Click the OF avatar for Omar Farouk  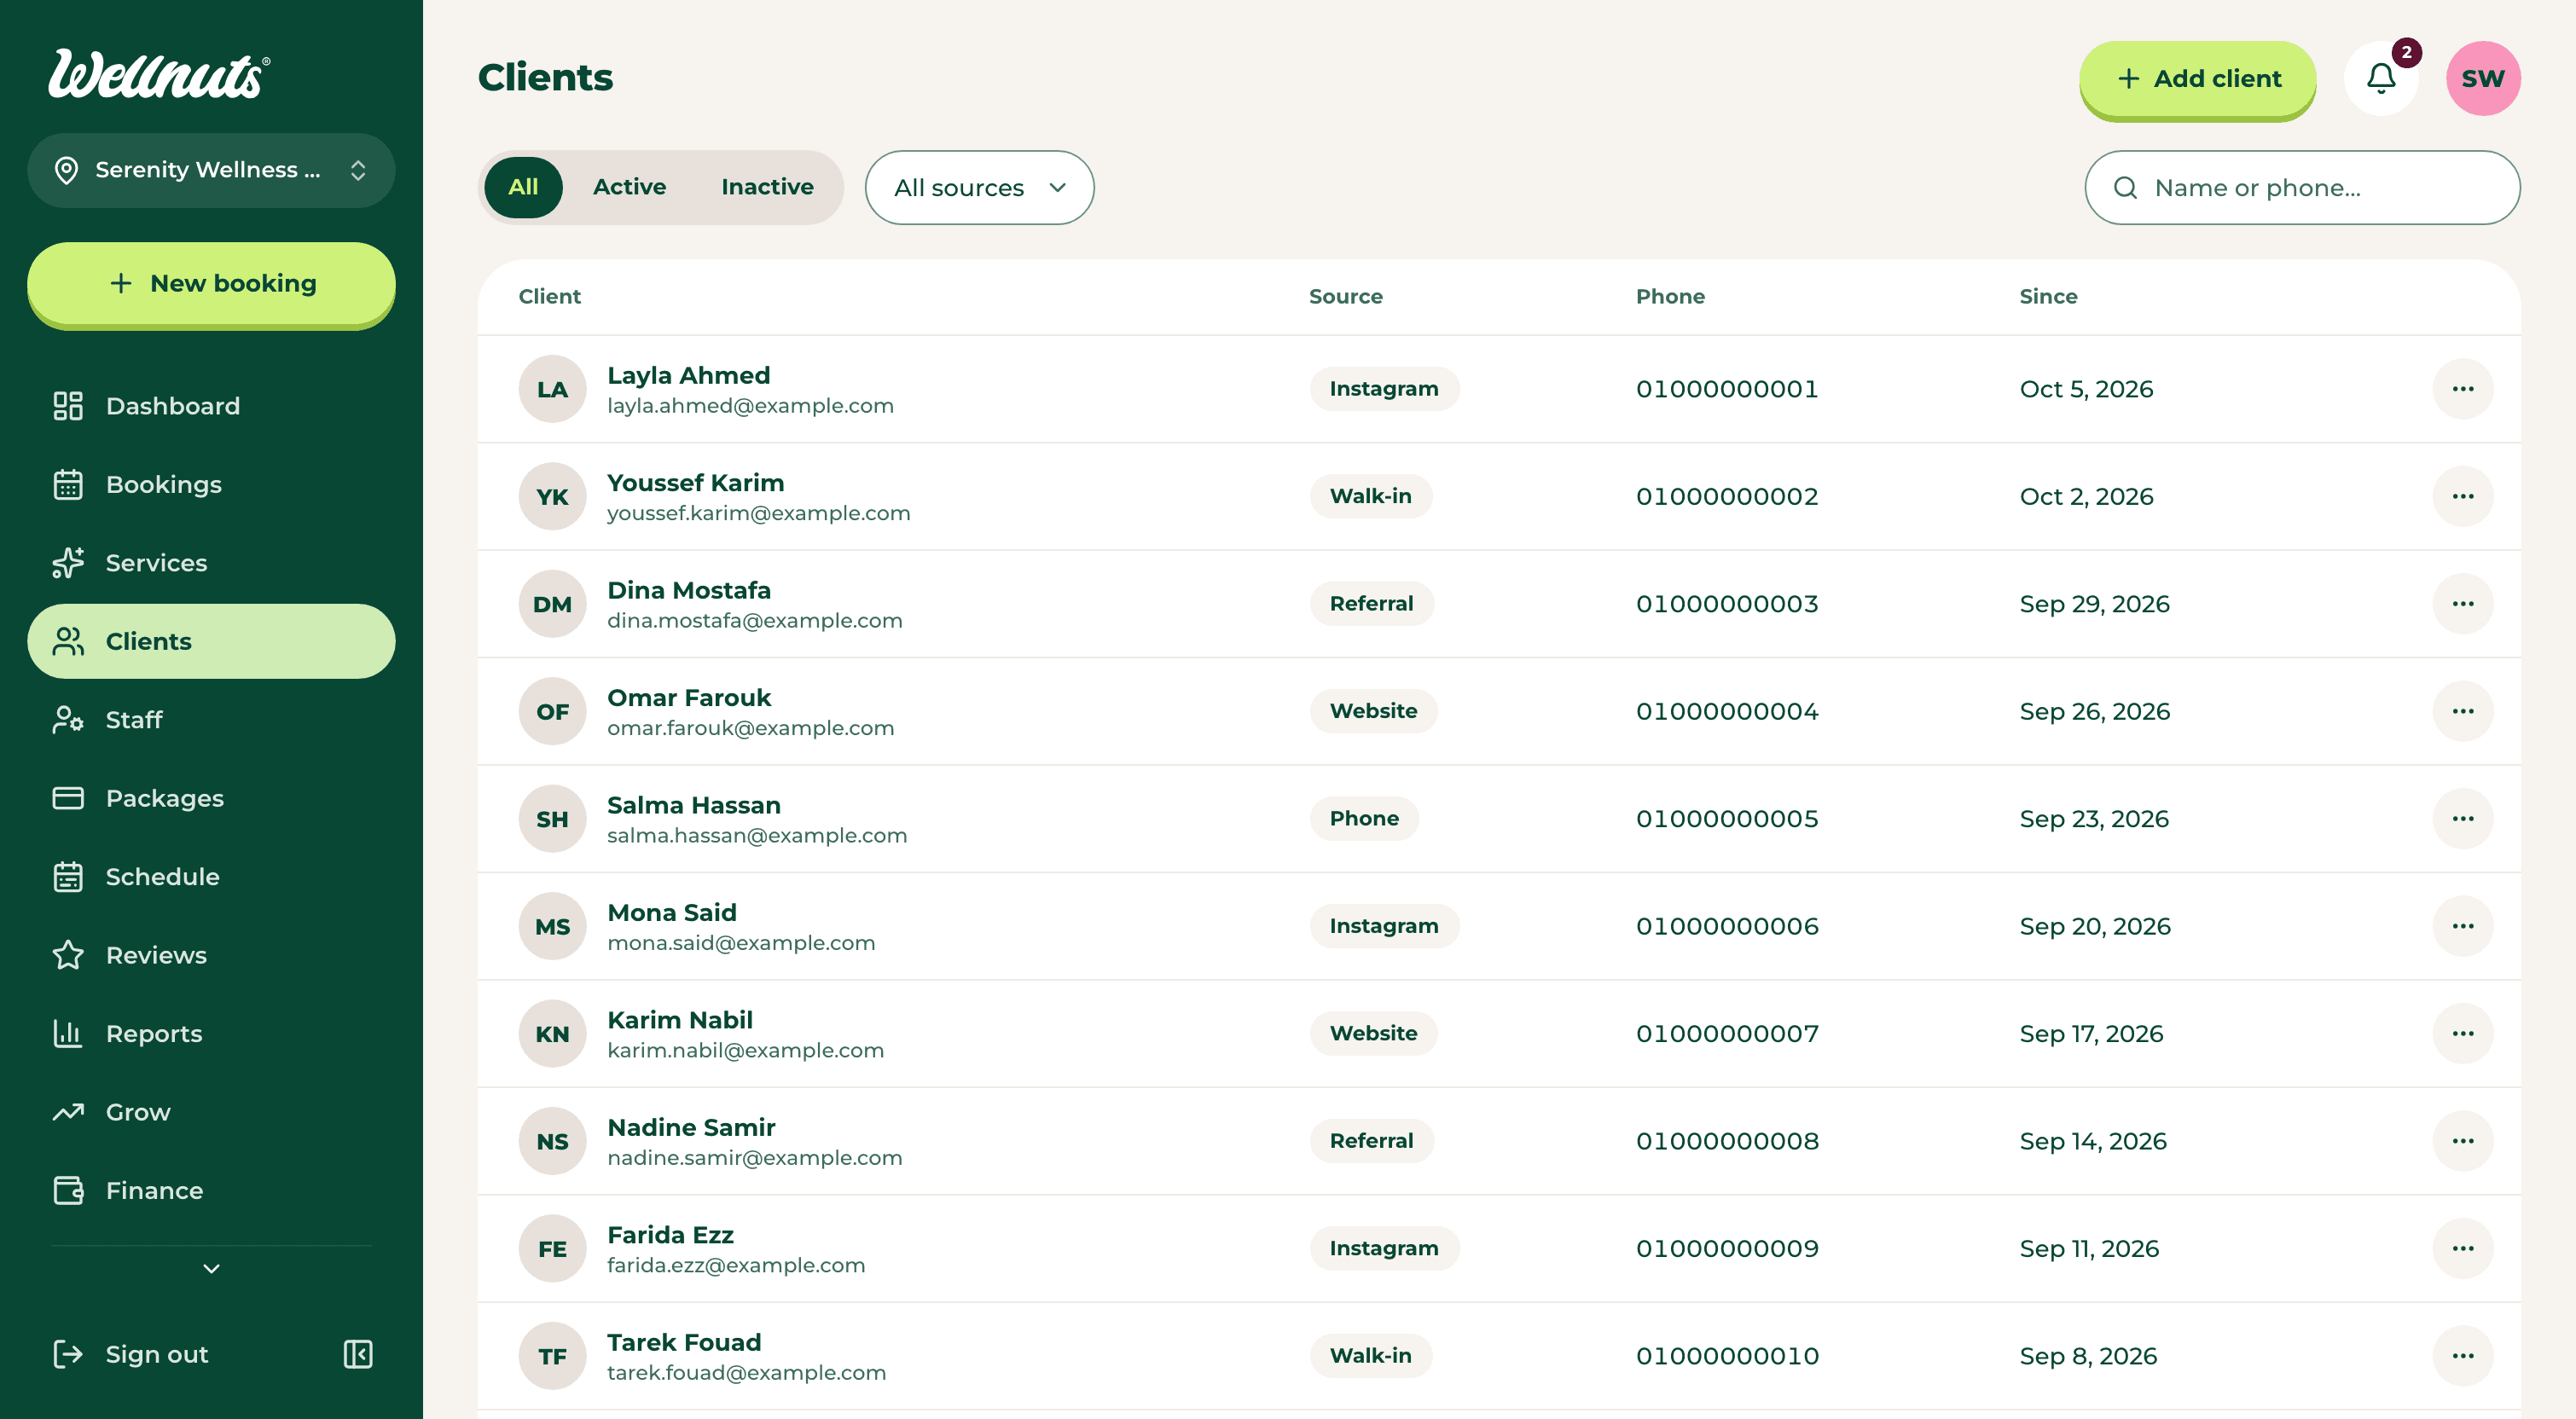552,711
